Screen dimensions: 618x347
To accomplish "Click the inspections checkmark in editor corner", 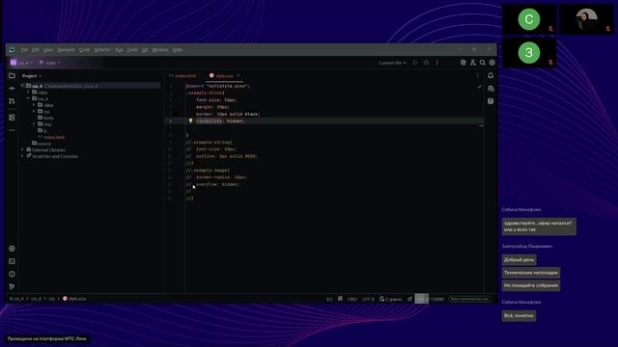I will pyautogui.click(x=479, y=87).
